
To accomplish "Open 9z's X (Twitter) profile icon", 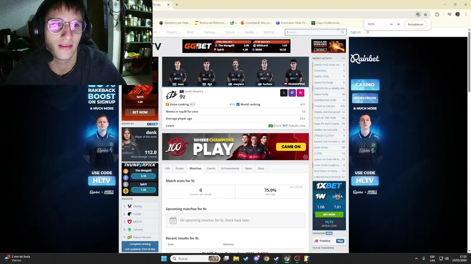I will pyautogui.click(x=284, y=93).
